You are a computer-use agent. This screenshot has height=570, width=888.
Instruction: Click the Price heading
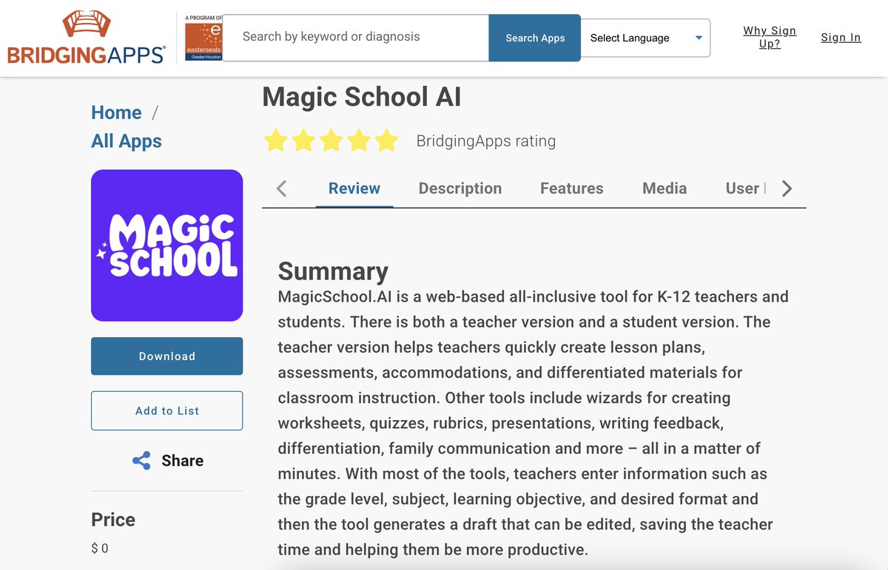113,520
